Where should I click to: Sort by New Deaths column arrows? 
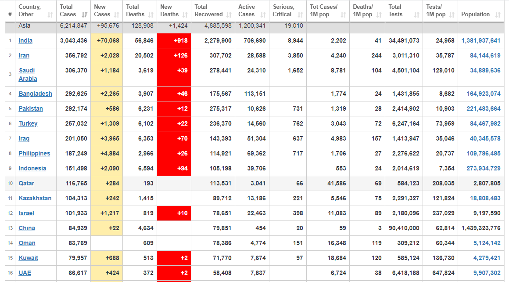pos(185,14)
